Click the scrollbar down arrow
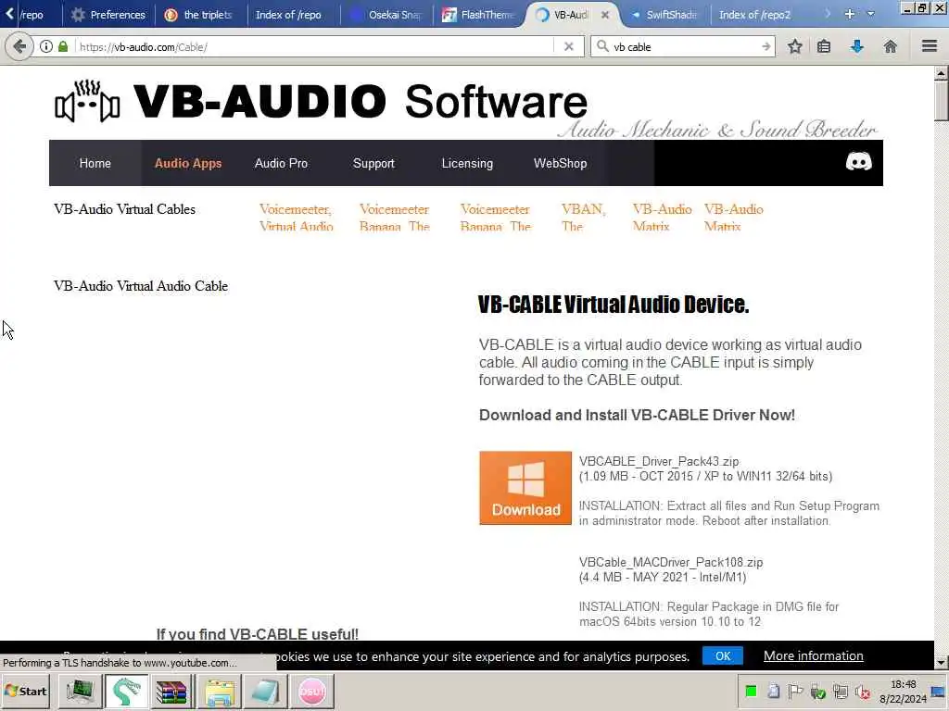 pos(941,663)
